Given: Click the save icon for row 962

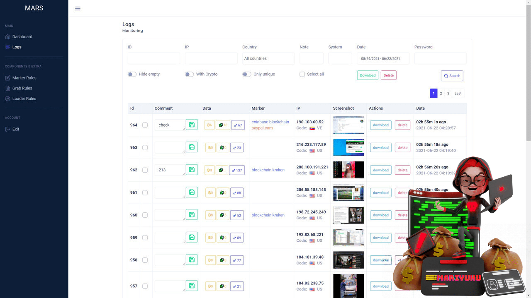Looking at the screenshot, I should (x=192, y=170).
